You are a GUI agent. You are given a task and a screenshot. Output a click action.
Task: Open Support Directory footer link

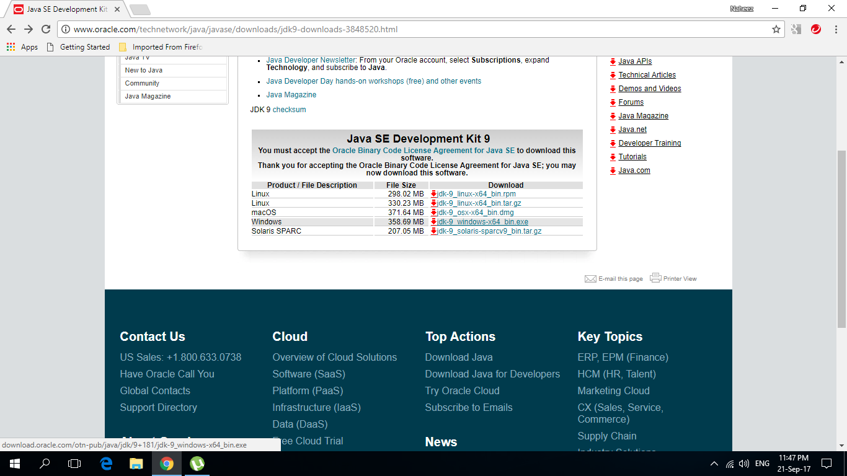click(x=159, y=407)
